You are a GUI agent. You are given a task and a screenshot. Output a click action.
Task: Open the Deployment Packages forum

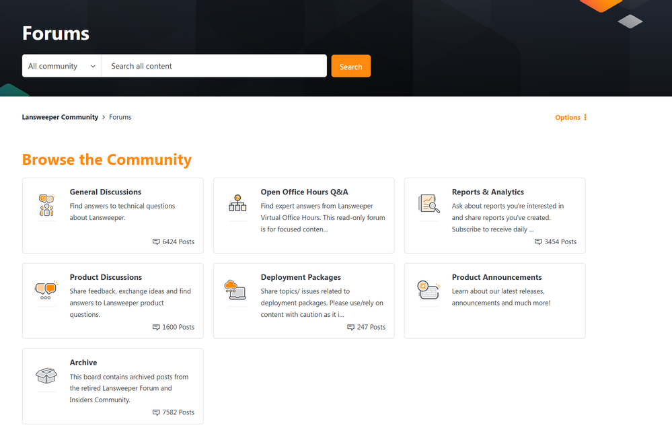301,277
